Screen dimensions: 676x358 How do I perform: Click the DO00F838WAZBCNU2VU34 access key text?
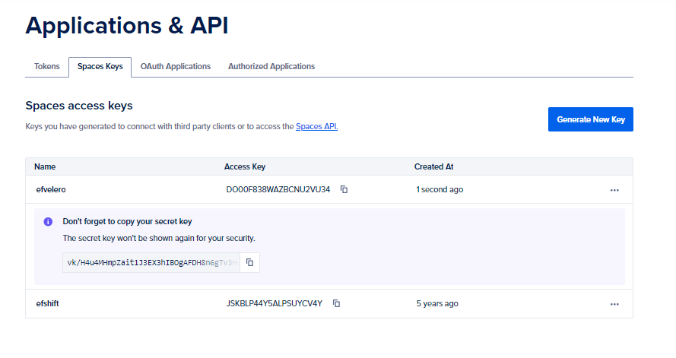278,189
